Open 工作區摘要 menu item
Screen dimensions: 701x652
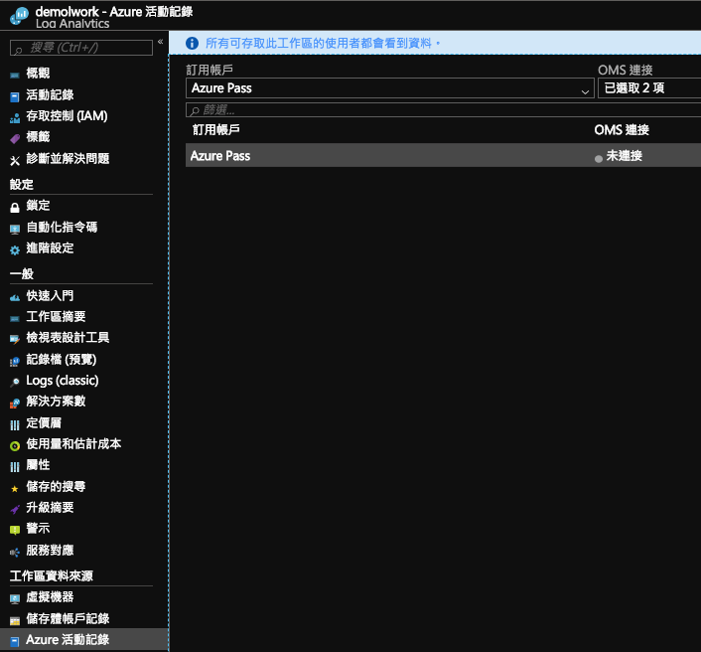[56, 317]
